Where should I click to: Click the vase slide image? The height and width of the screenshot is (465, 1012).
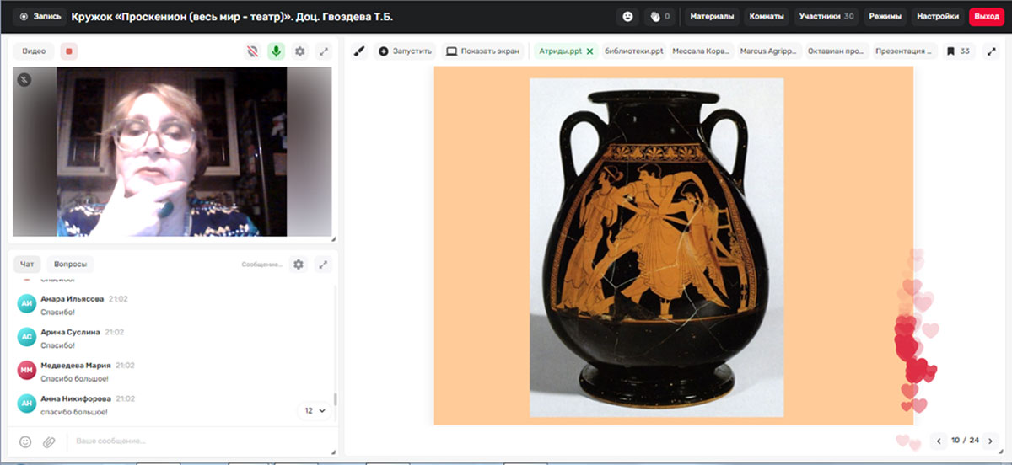click(656, 248)
